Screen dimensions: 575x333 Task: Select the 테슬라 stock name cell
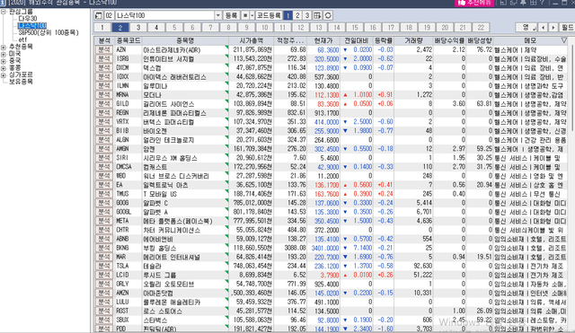185,266
